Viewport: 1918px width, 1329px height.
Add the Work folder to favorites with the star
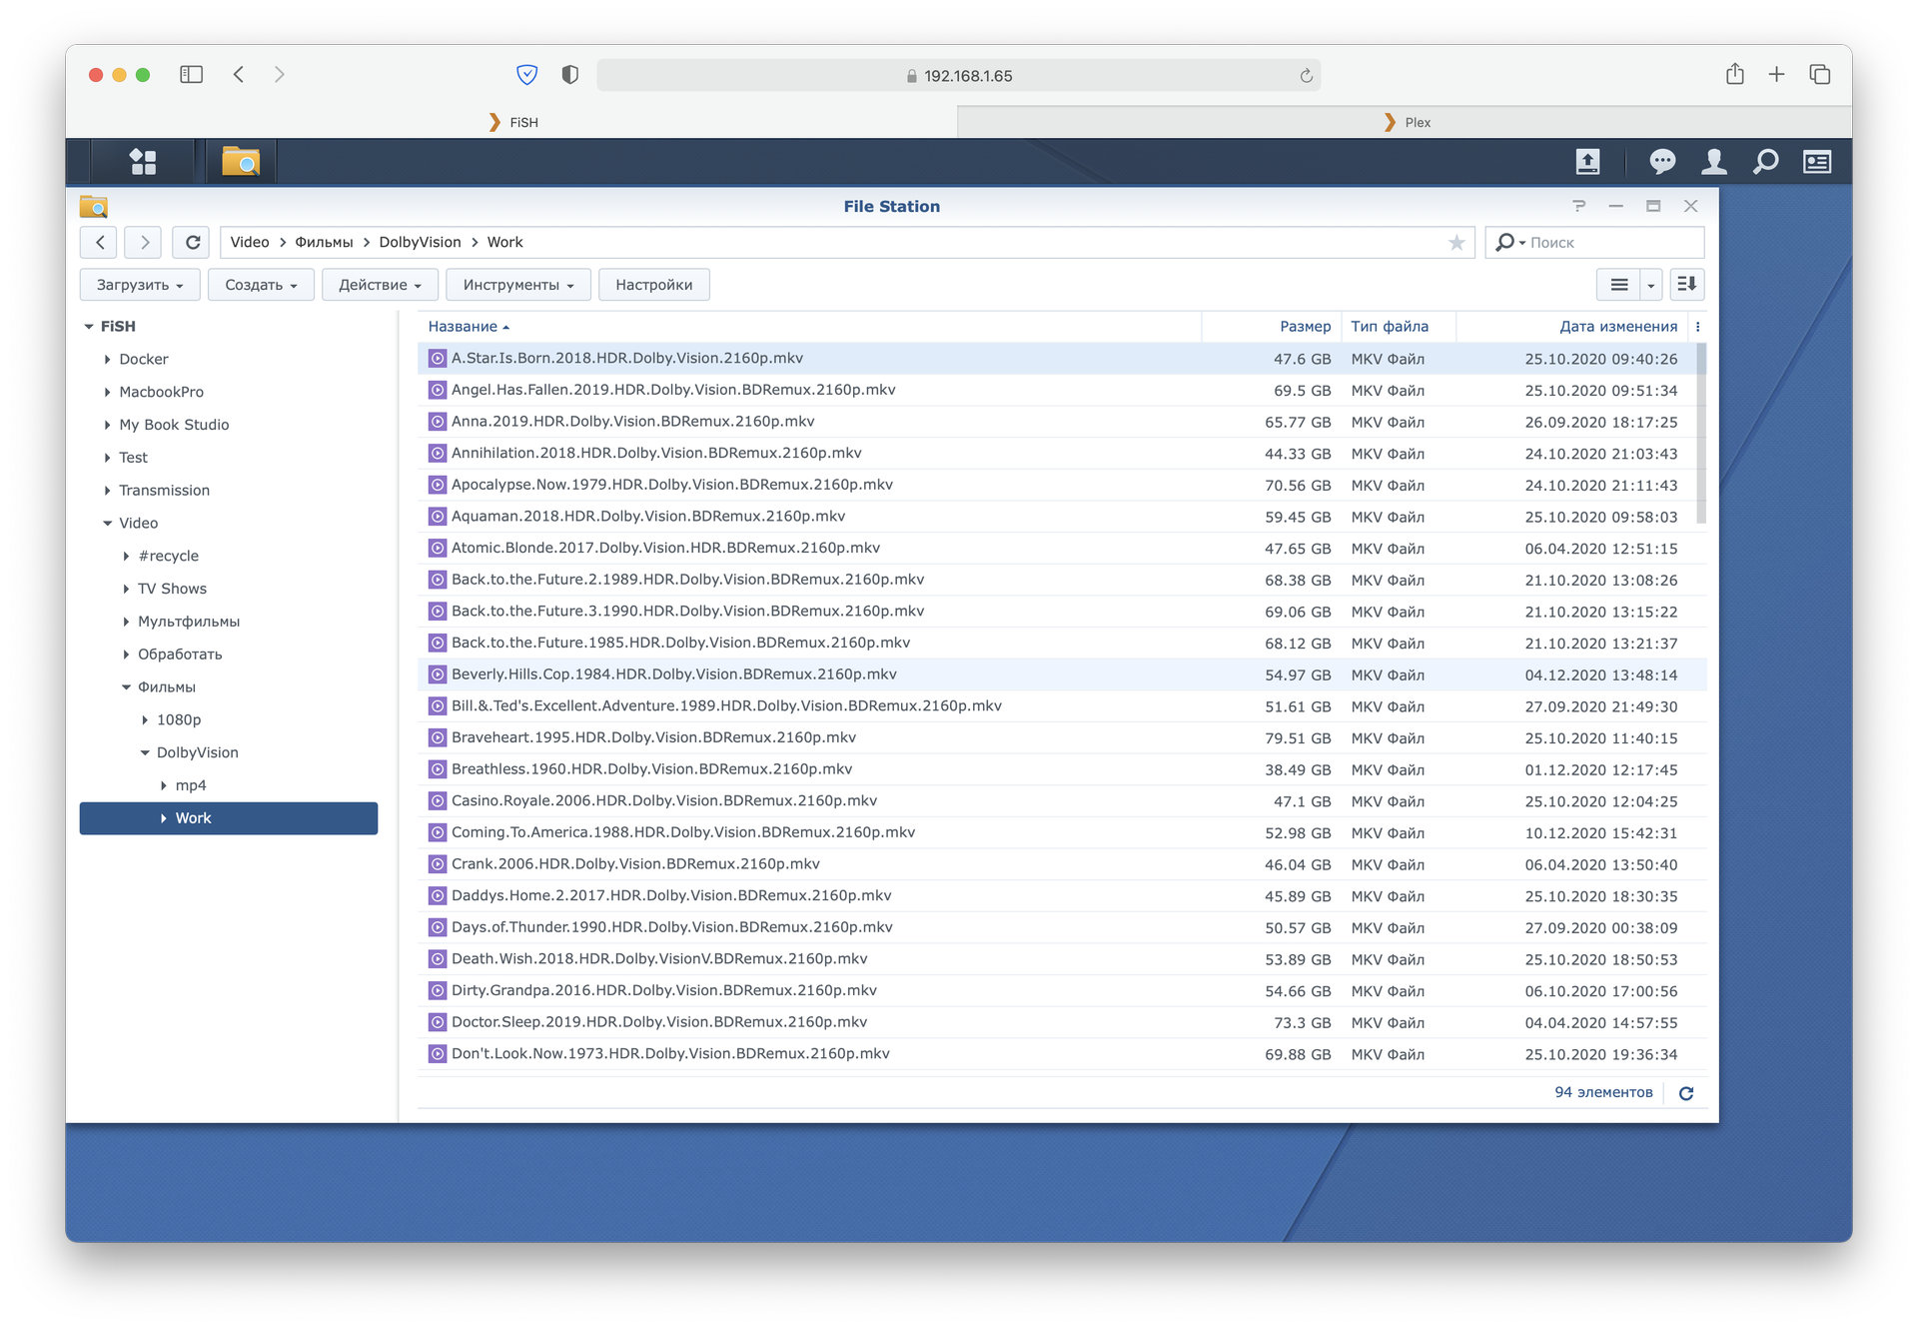click(x=1456, y=243)
